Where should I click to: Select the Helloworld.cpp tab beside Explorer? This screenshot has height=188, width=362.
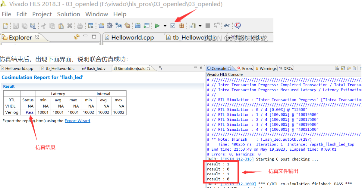[x=129, y=38]
